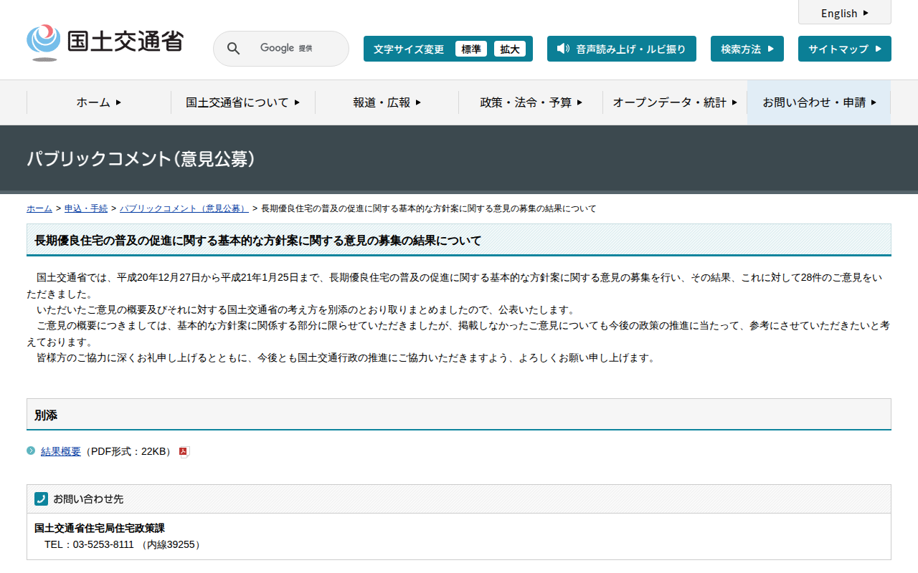Open the ホーム navigation menu item
The width and height of the screenshot is (918, 573).
(99, 102)
